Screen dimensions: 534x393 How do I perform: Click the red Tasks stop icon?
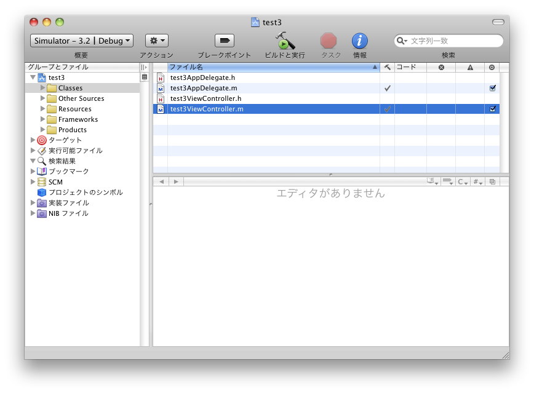point(329,41)
